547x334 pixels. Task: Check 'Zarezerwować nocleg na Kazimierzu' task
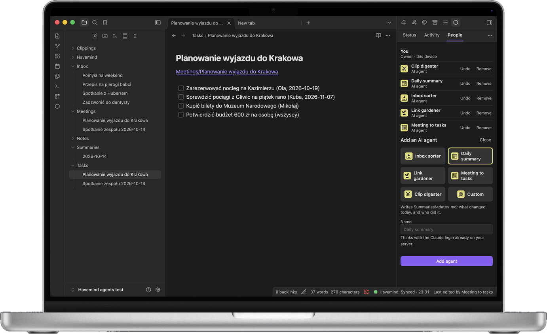click(x=181, y=88)
